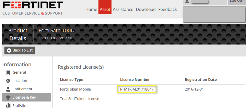Screen dimensions: 246x108
Task: Click the Information sidebar heading
Action: [17, 64]
